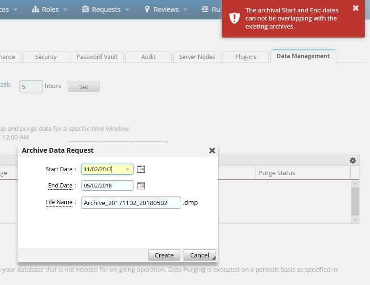
Task: Open the Audit tab
Action: pos(148,57)
